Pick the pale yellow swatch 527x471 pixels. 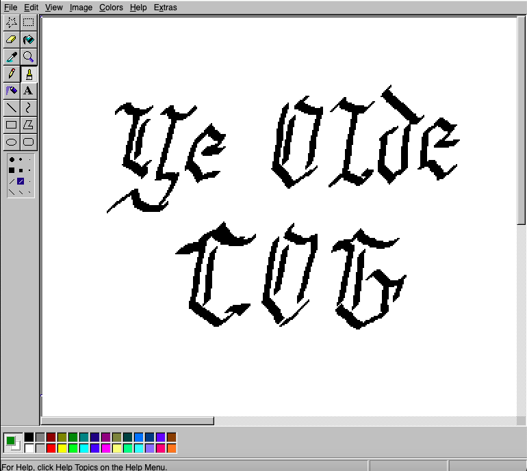(x=116, y=448)
